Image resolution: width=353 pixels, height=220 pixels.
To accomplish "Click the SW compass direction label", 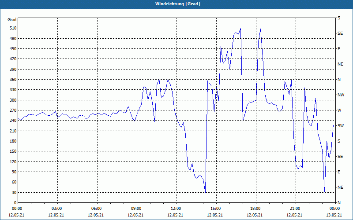I will tap(341, 126).
